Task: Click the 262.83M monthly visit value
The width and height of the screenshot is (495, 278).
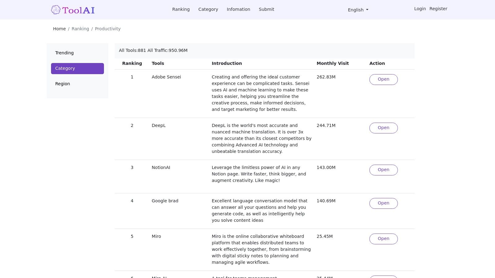Action: coord(326,77)
